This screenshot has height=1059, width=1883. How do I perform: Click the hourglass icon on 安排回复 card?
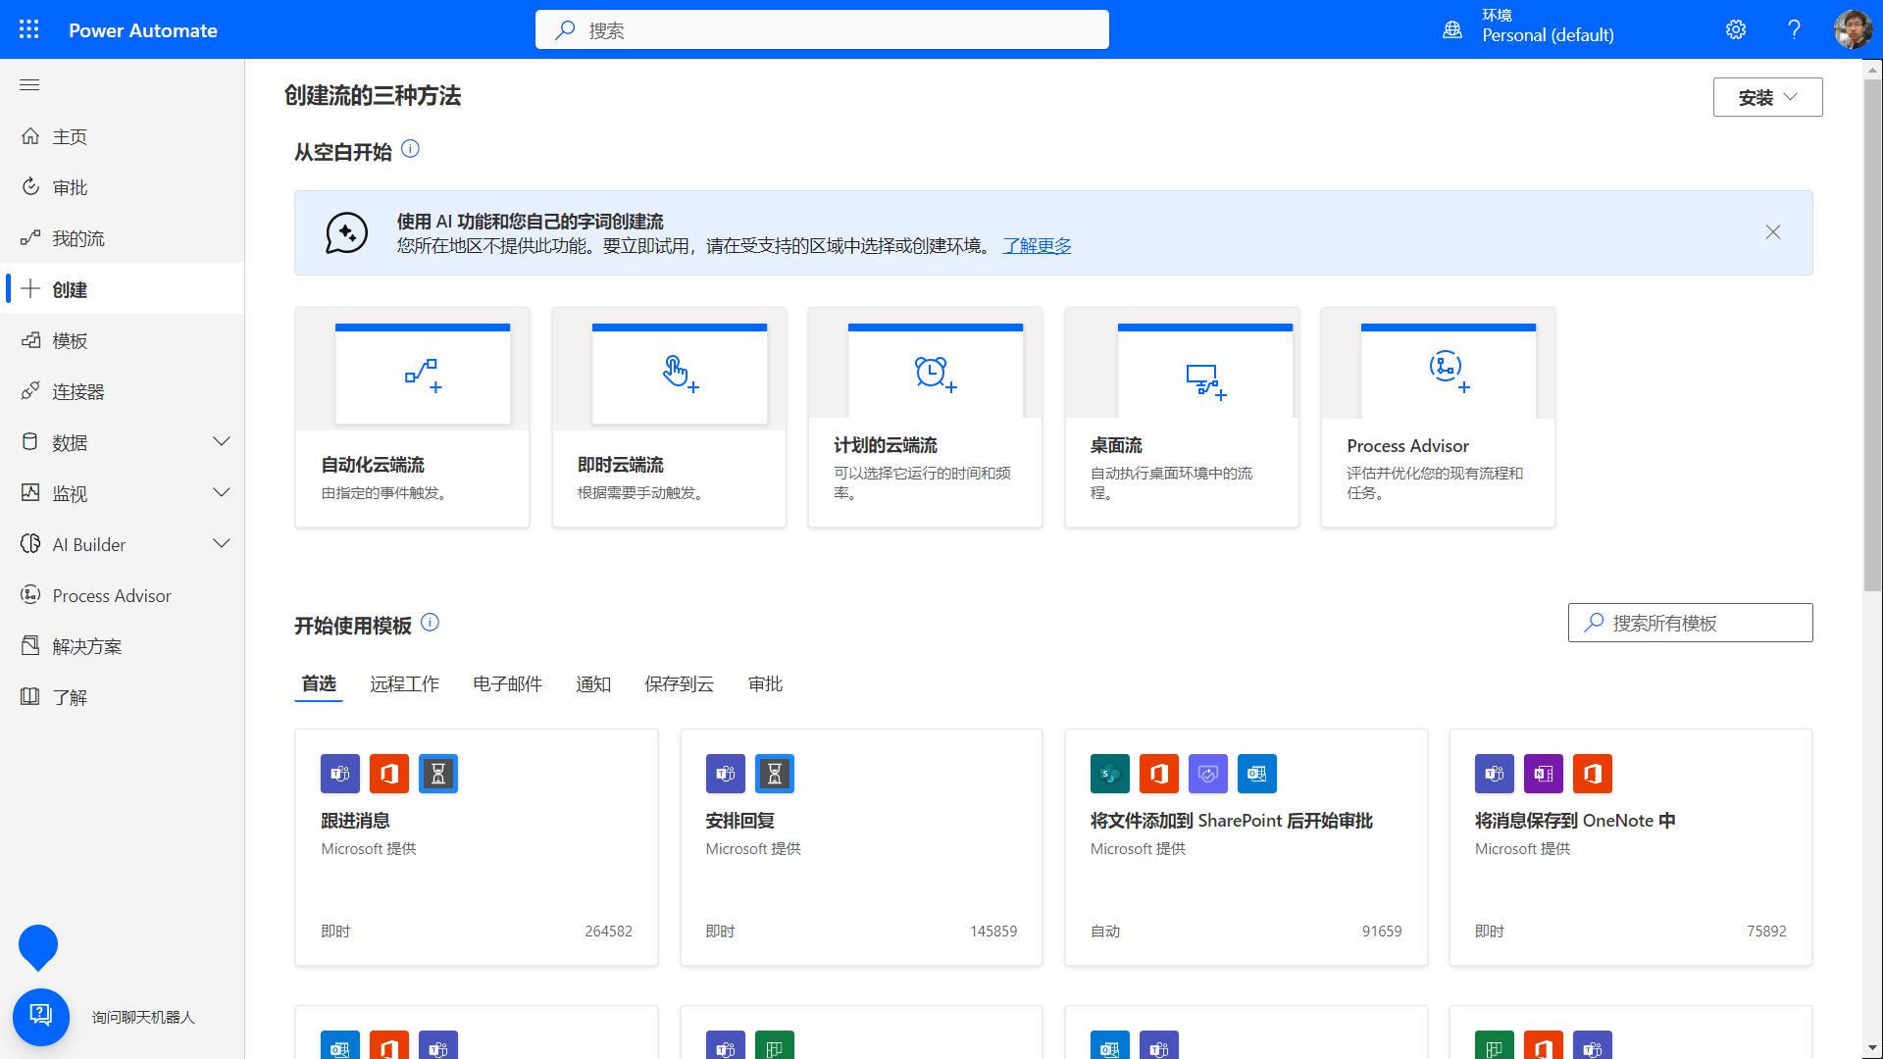[x=775, y=774]
